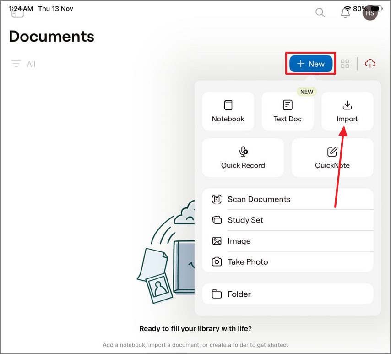The width and height of the screenshot is (391, 354).
Task: Open the All documents filter
Action: [31, 64]
